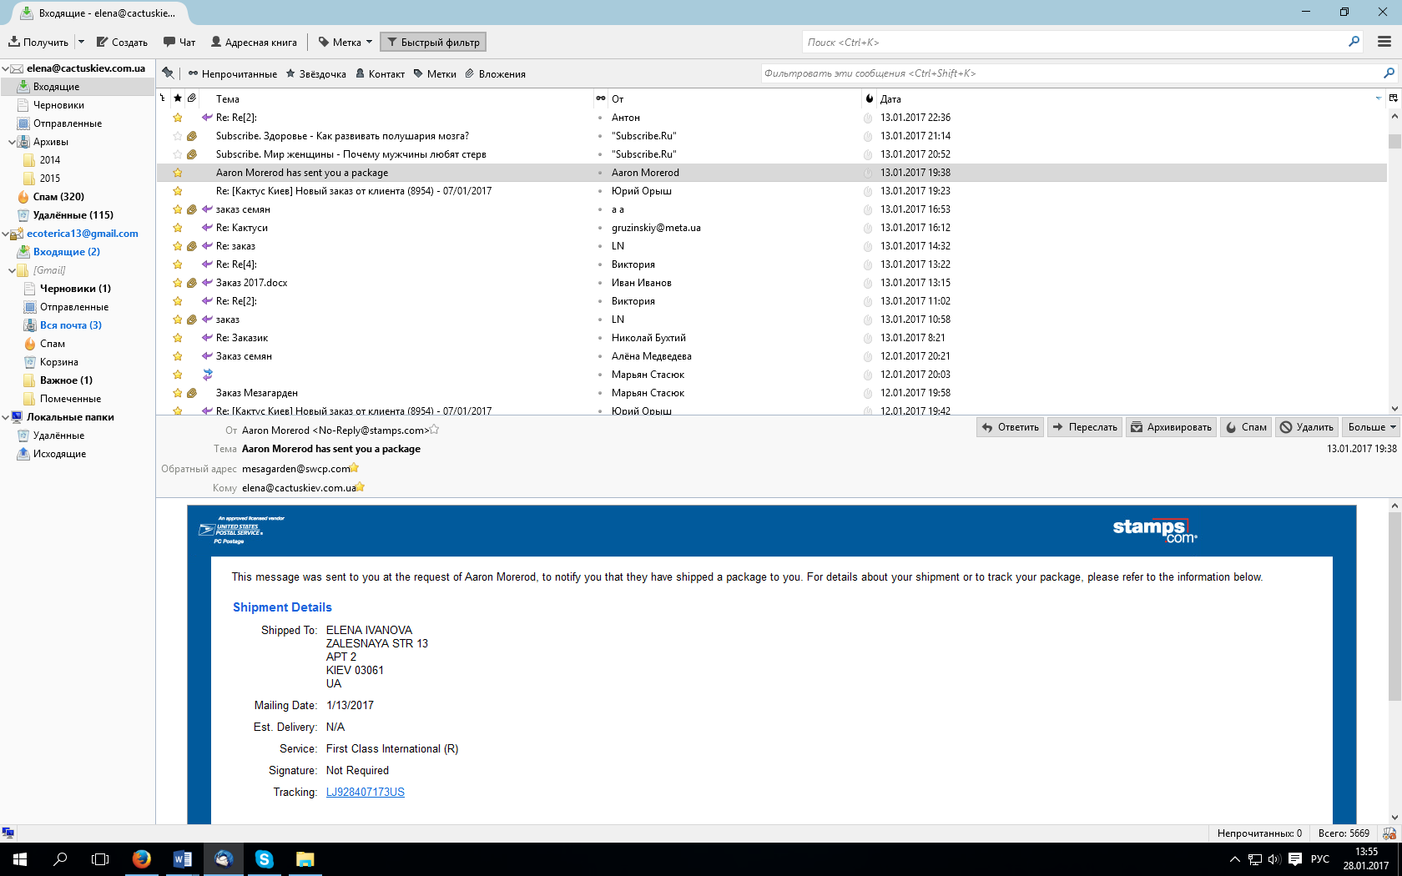This screenshot has width=1402, height=876.
Task: Click the thread column header icon
Action: tap(163, 98)
